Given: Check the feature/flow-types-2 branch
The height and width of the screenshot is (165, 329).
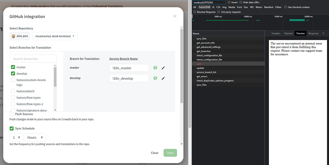Looking at the screenshot, I should coord(13,104).
